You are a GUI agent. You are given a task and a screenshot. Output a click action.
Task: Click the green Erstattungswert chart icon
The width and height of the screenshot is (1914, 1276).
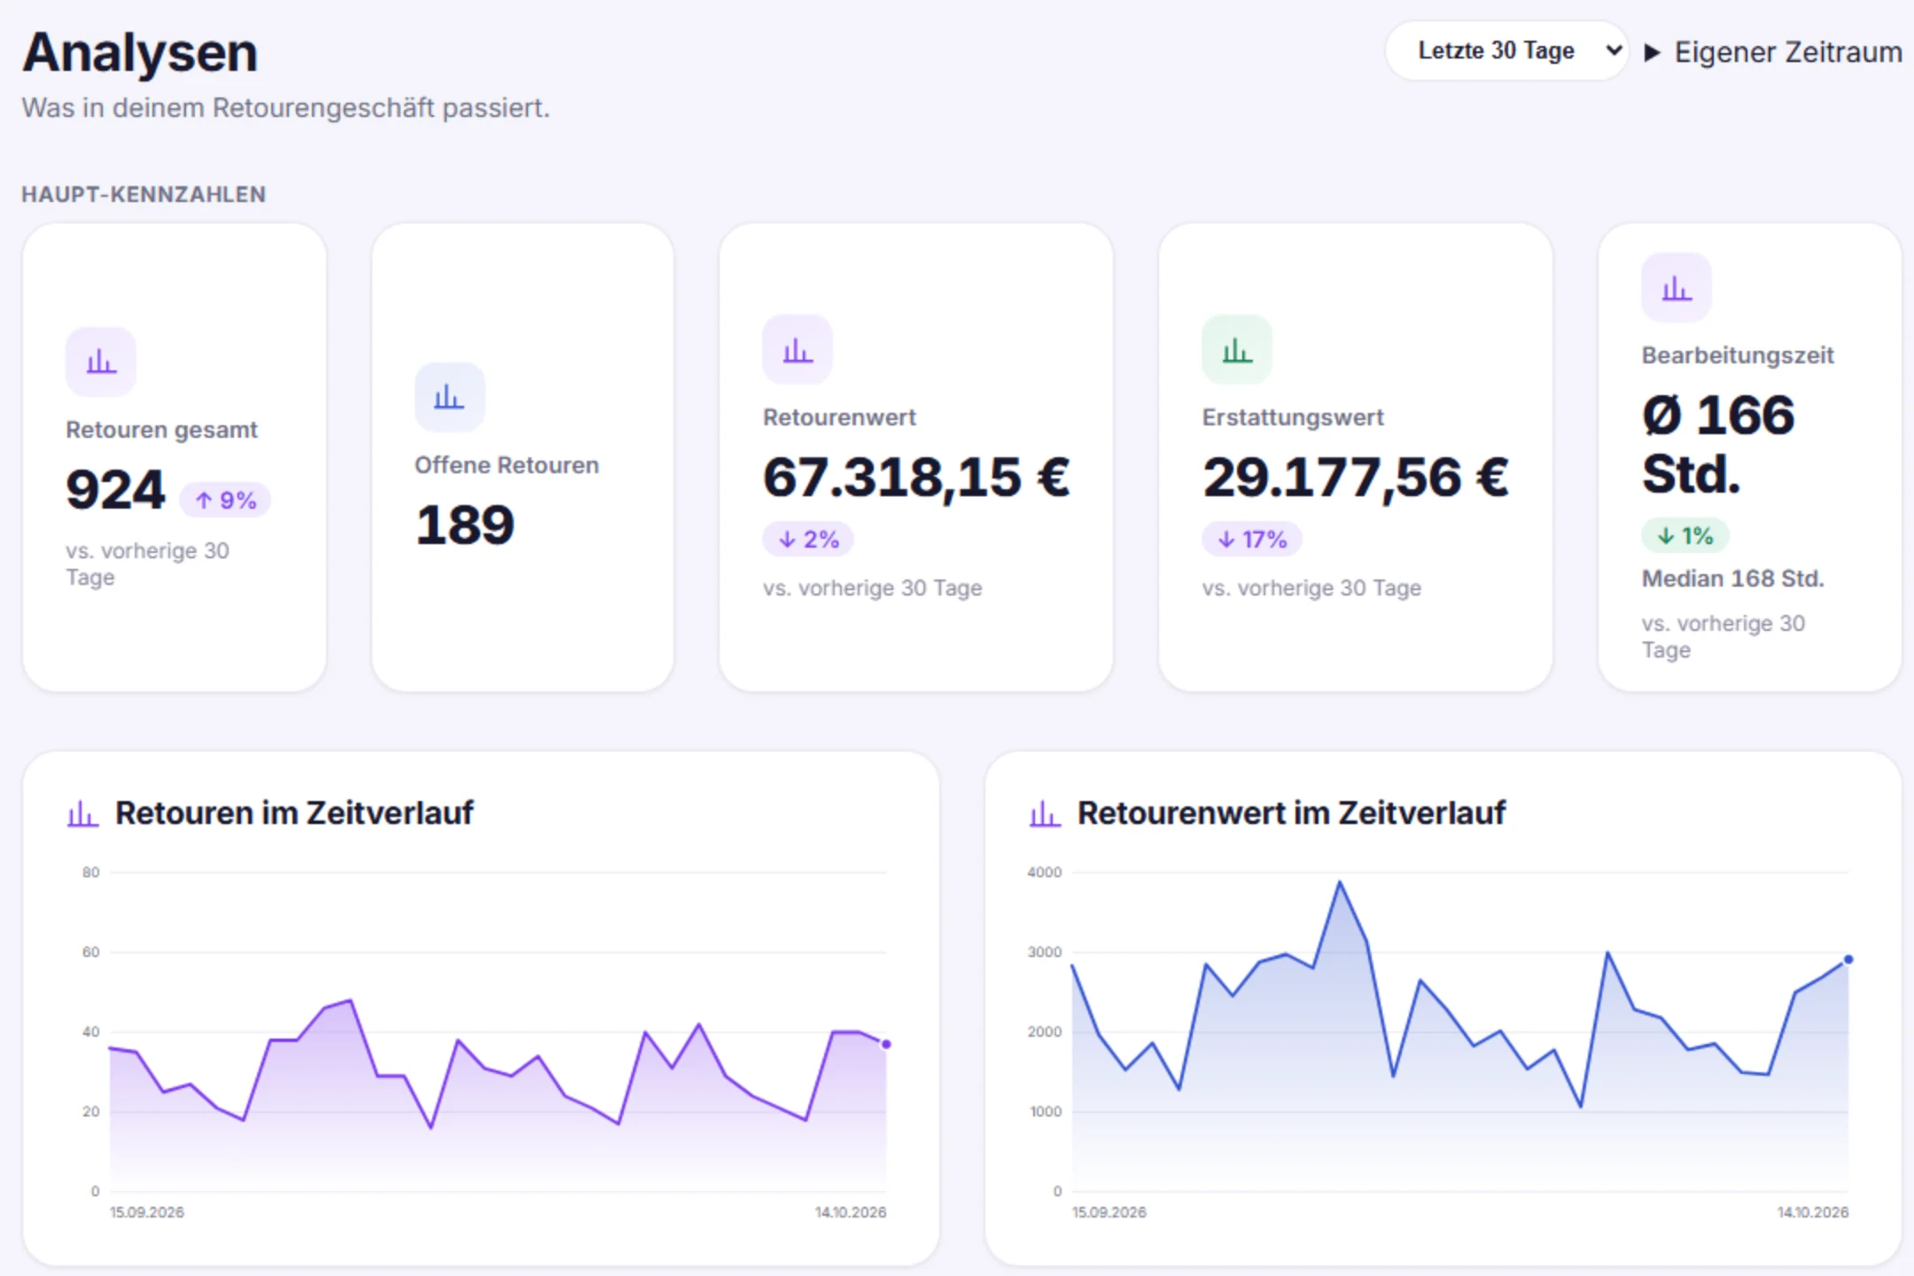pyautogui.click(x=1237, y=349)
